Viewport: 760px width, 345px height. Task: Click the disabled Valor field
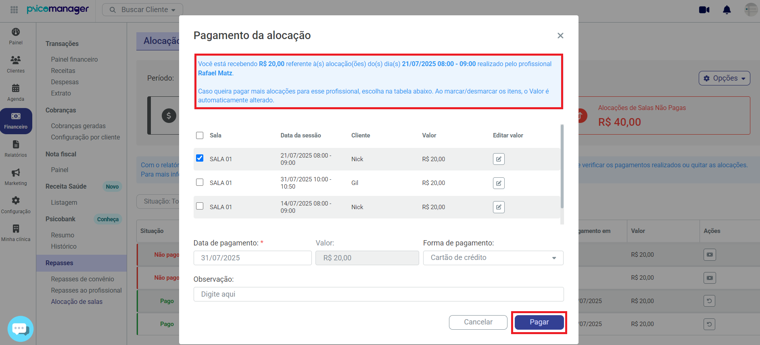tap(367, 258)
